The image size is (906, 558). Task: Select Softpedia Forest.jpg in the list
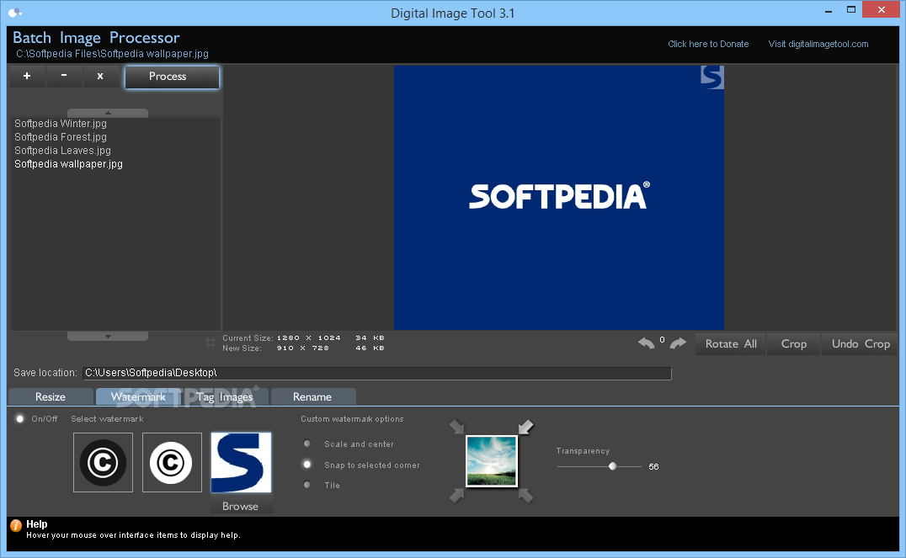point(60,137)
